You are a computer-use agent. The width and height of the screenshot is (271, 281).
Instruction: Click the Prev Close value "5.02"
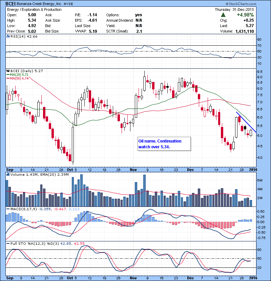[x=32, y=31]
